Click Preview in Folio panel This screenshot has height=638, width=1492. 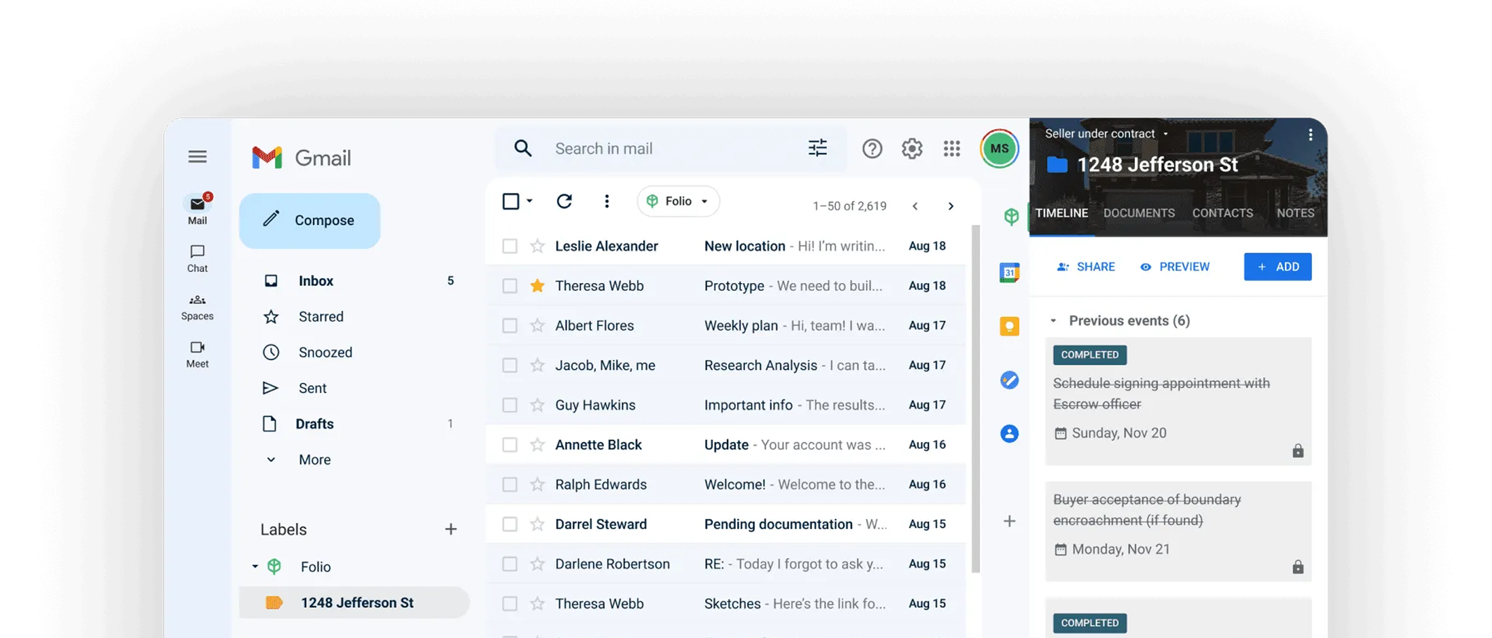coord(1175,267)
